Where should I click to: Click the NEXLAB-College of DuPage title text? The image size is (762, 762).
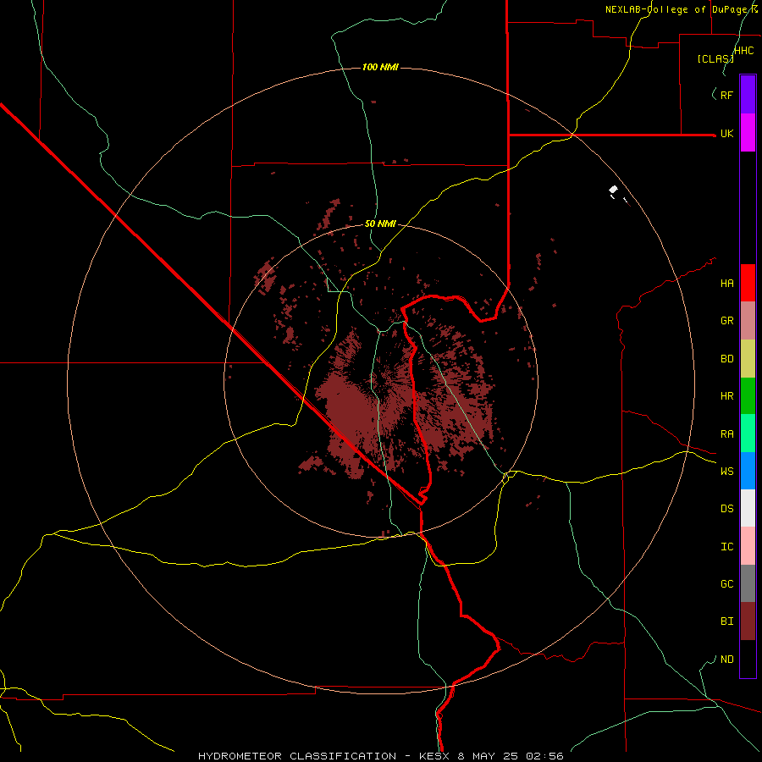(x=681, y=9)
